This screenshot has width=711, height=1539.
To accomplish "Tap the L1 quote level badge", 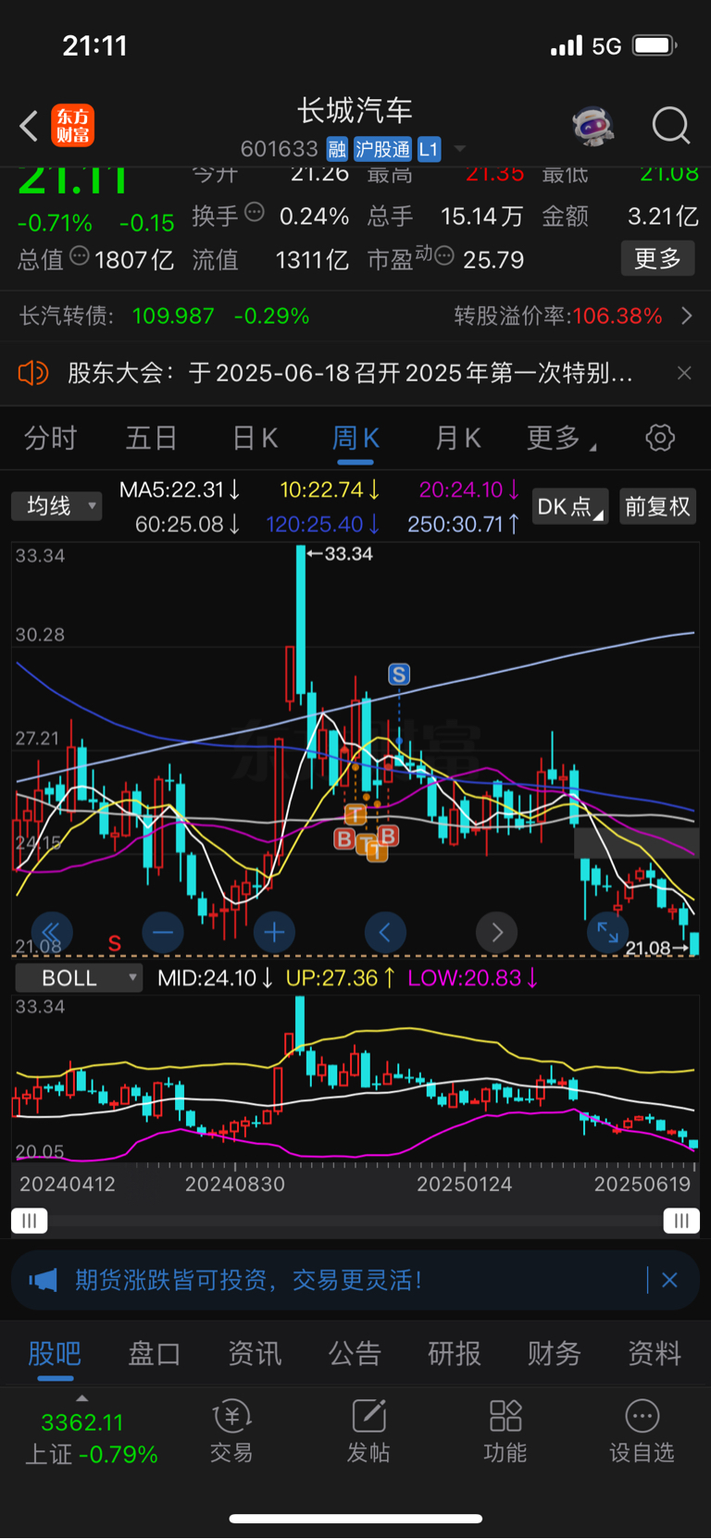I will pyautogui.click(x=429, y=149).
